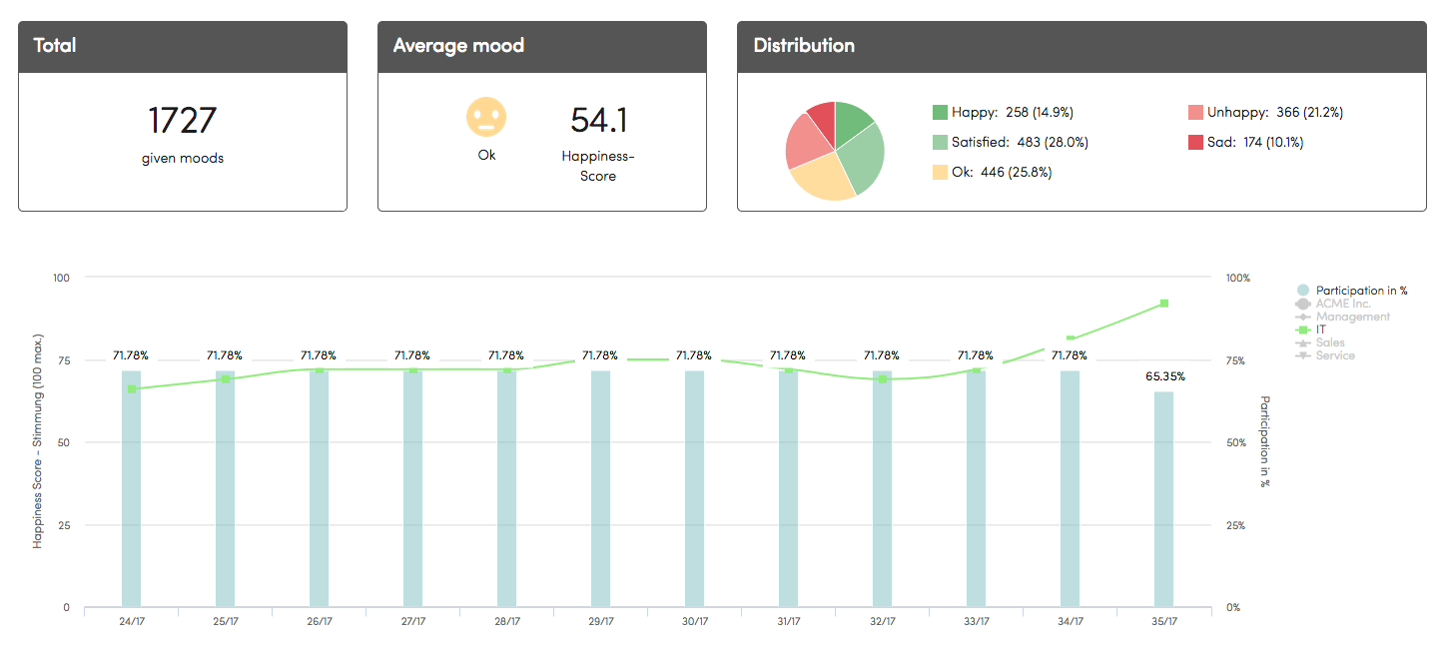Click the IT line data point at 32/17

[883, 379]
